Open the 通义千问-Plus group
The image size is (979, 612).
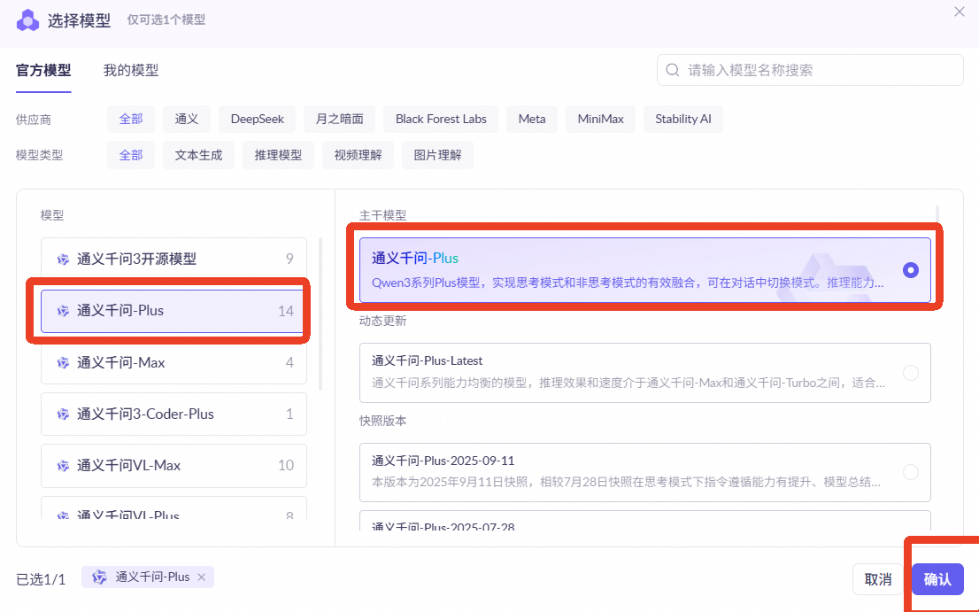click(173, 311)
